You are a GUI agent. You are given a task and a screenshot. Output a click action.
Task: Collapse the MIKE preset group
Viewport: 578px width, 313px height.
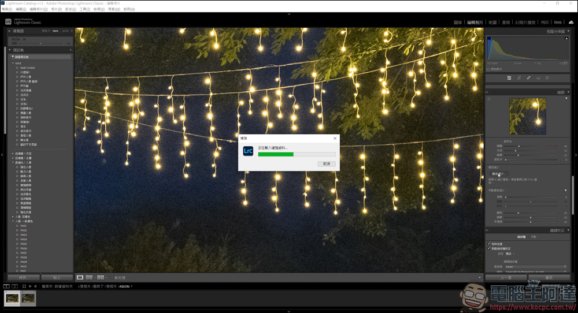13,64
